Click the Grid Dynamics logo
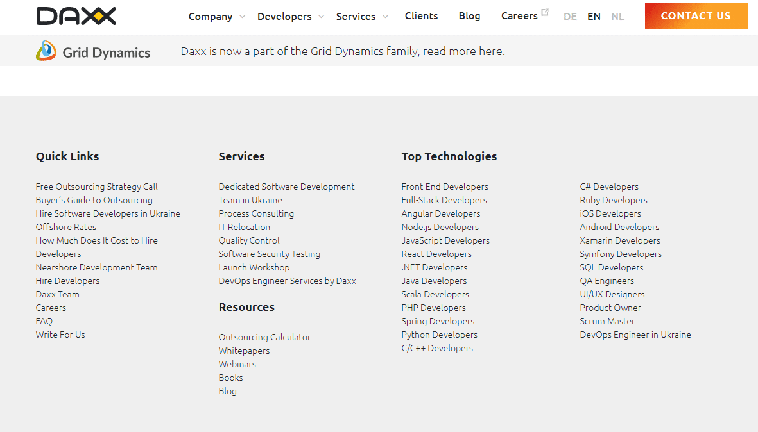Viewport: 758px width, 432px height. click(93, 51)
